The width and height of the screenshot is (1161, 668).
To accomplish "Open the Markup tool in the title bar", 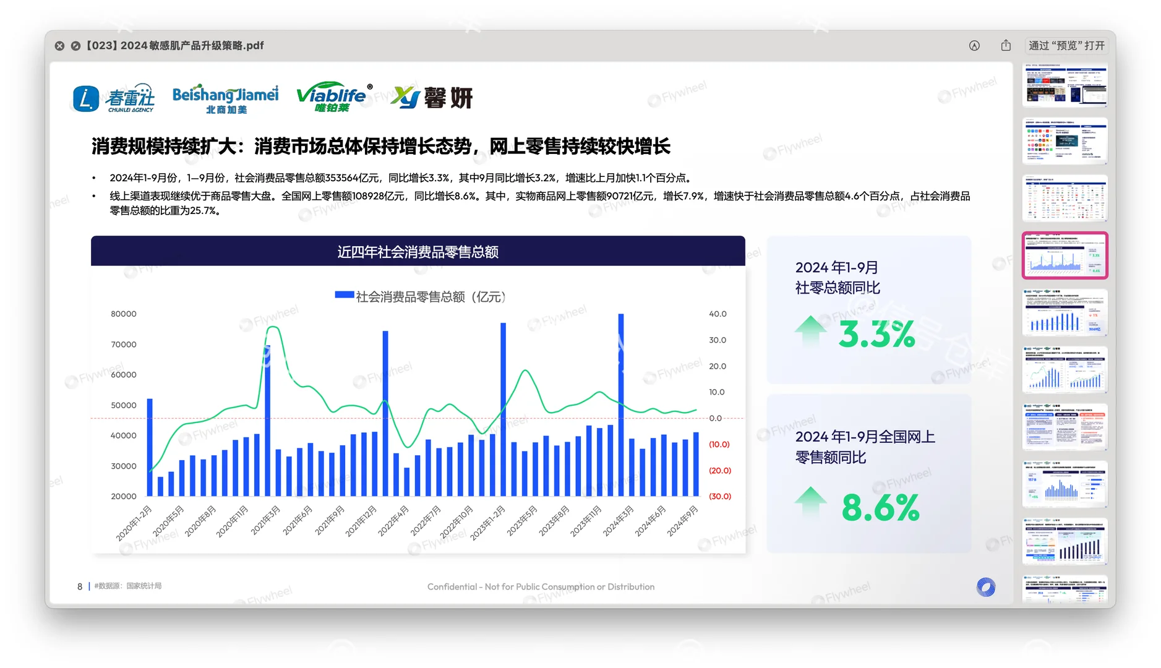I will (x=975, y=45).
